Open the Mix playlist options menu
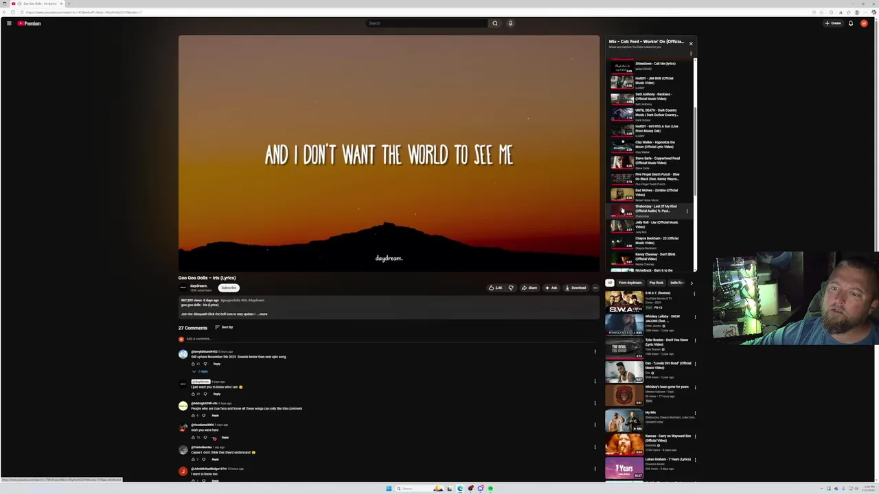 point(691,54)
